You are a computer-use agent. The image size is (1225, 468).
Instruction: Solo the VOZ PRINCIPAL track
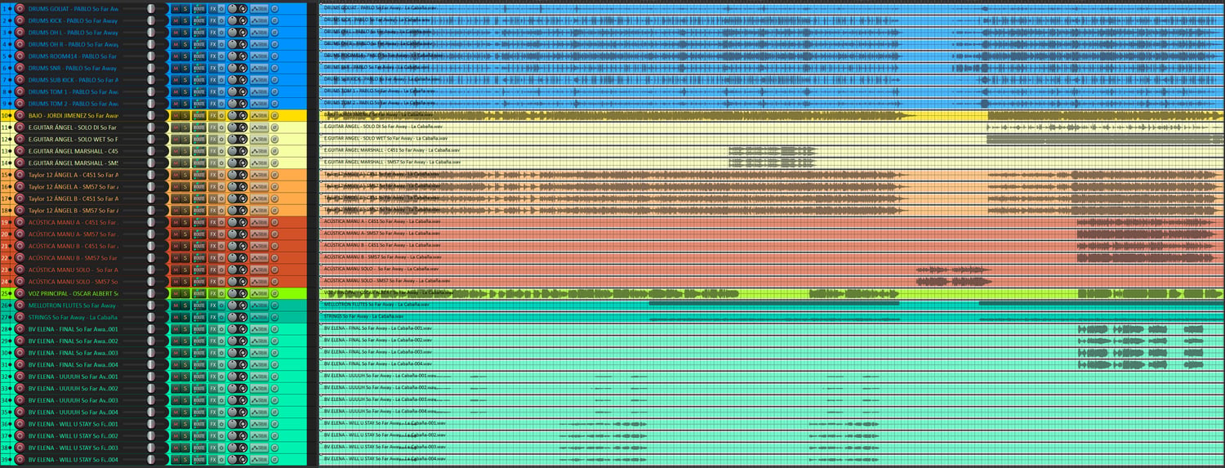click(185, 292)
